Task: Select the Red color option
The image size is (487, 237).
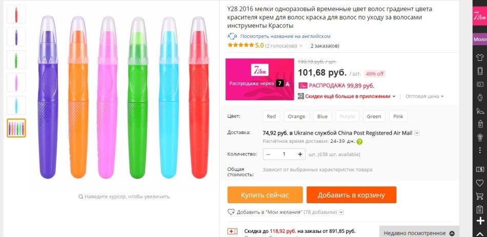Action: click(271, 116)
